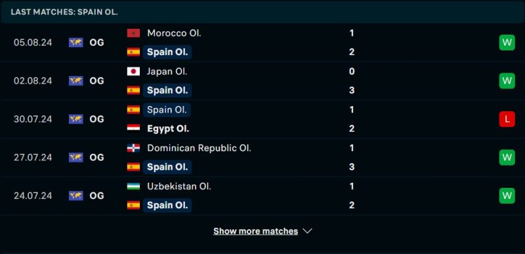Viewport: 525px width, 254px height.
Task: Click the Uzbekistan flag icon
Action: 133,186
